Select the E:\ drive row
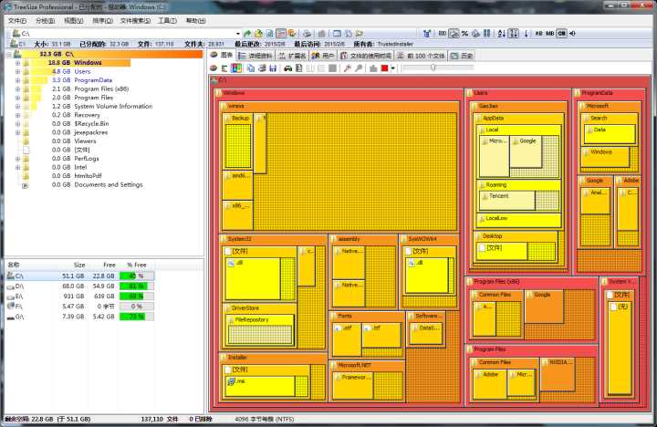Viewport: 657px width, 427px height. [x=79, y=297]
